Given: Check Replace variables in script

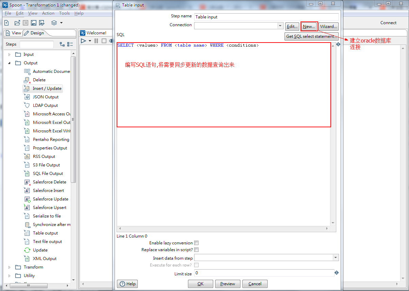Looking at the screenshot, I should [196, 249].
